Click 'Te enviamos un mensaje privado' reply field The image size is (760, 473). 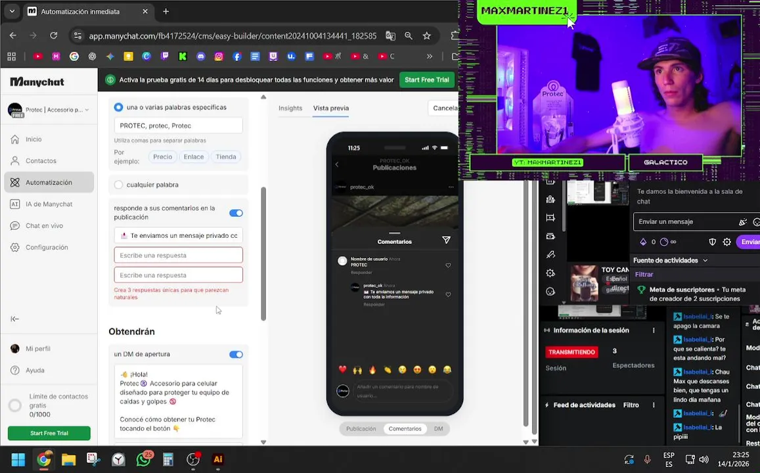(x=179, y=236)
